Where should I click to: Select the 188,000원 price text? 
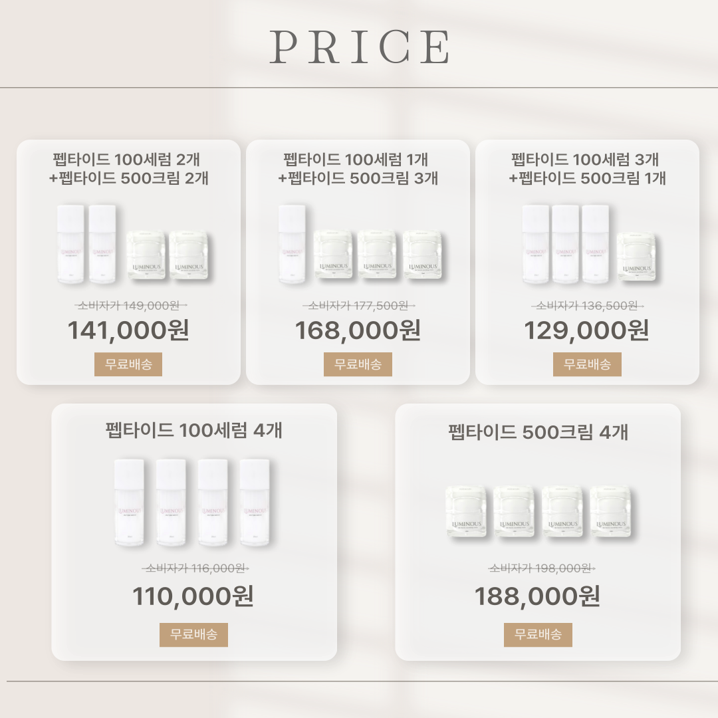click(x=538, y=596)
